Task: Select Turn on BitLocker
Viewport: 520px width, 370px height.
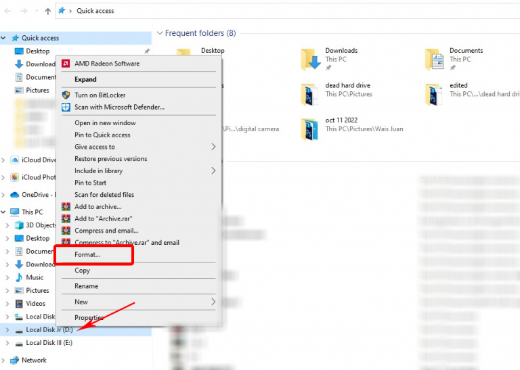Action: coord(139,95)
